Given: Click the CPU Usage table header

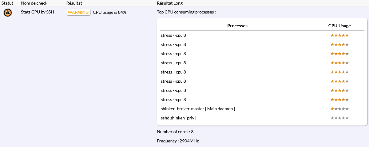Looking at the screenshot, I should pos(339,26).
